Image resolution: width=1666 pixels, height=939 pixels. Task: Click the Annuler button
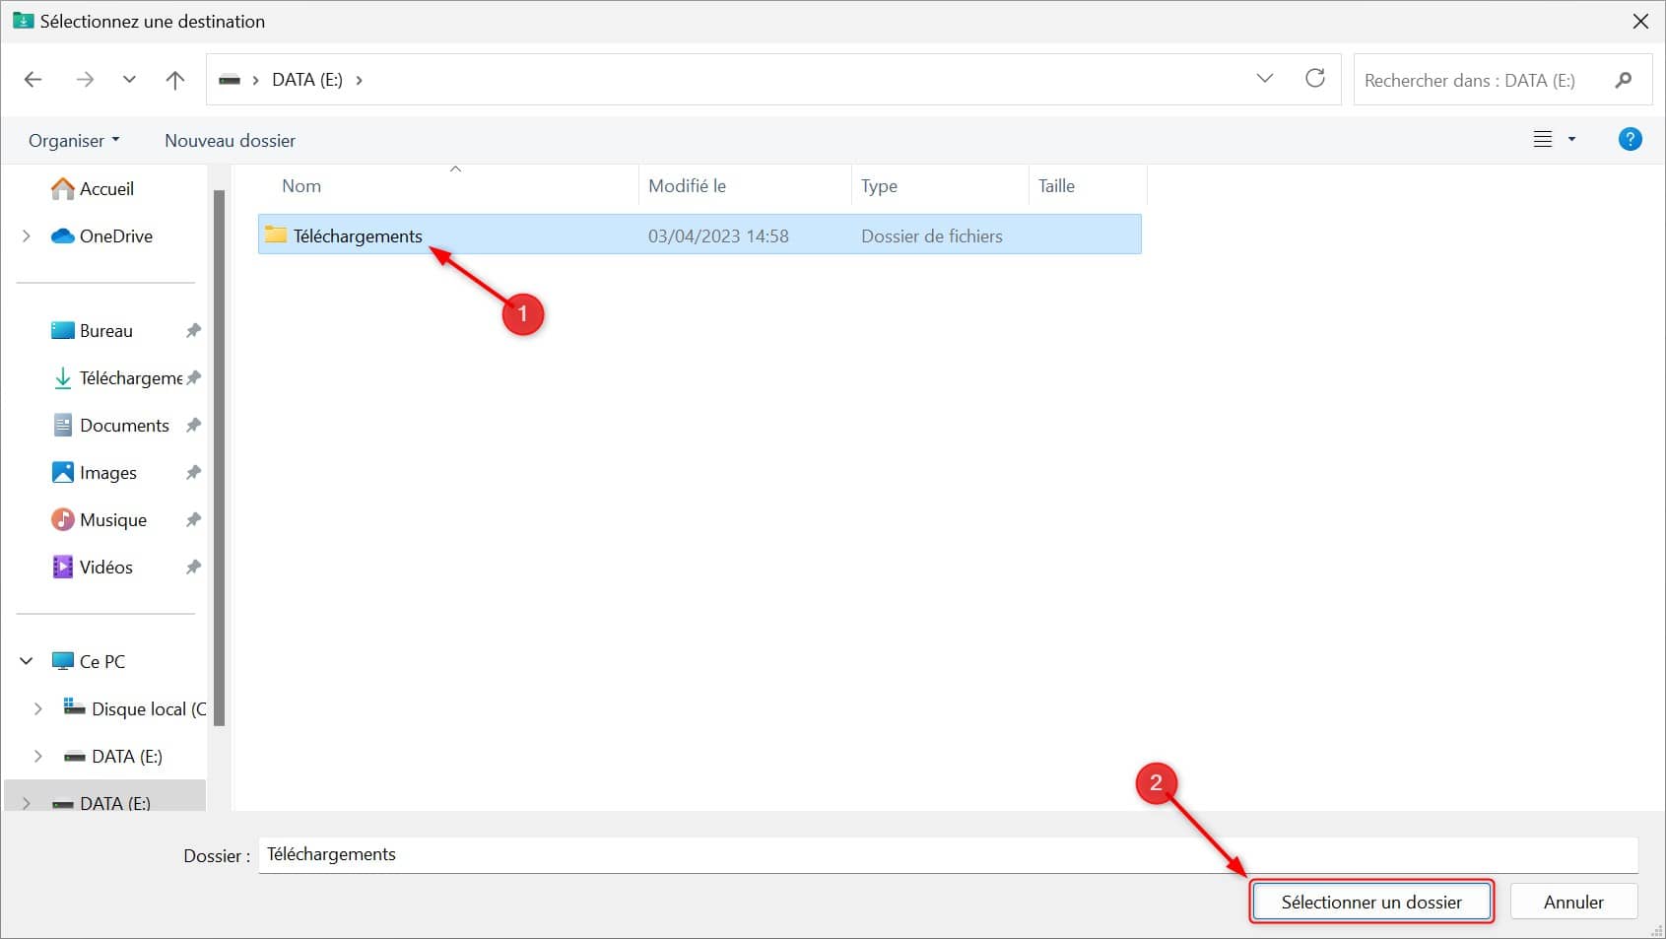pyautogui.click(x=1573, y=902)
